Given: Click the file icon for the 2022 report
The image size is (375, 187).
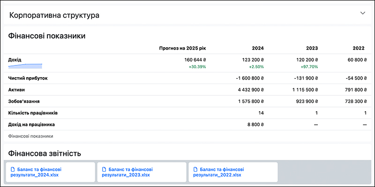Looking at the screenshot, I should [196, 169].
